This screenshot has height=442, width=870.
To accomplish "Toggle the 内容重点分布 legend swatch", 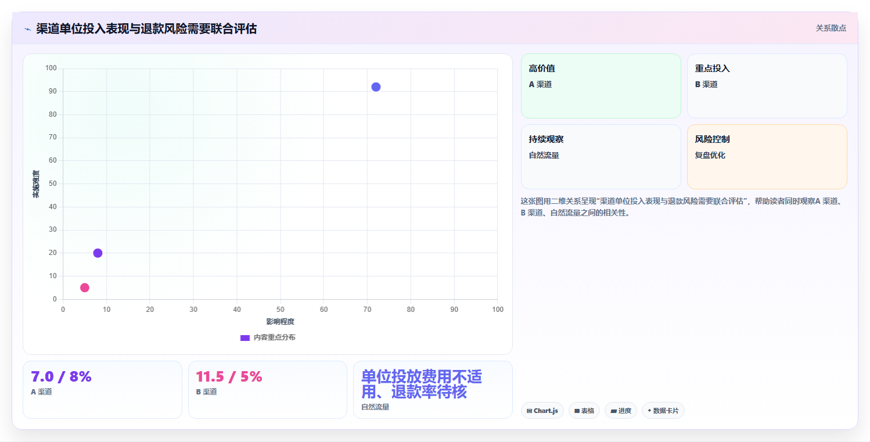I will coord(245,337).
